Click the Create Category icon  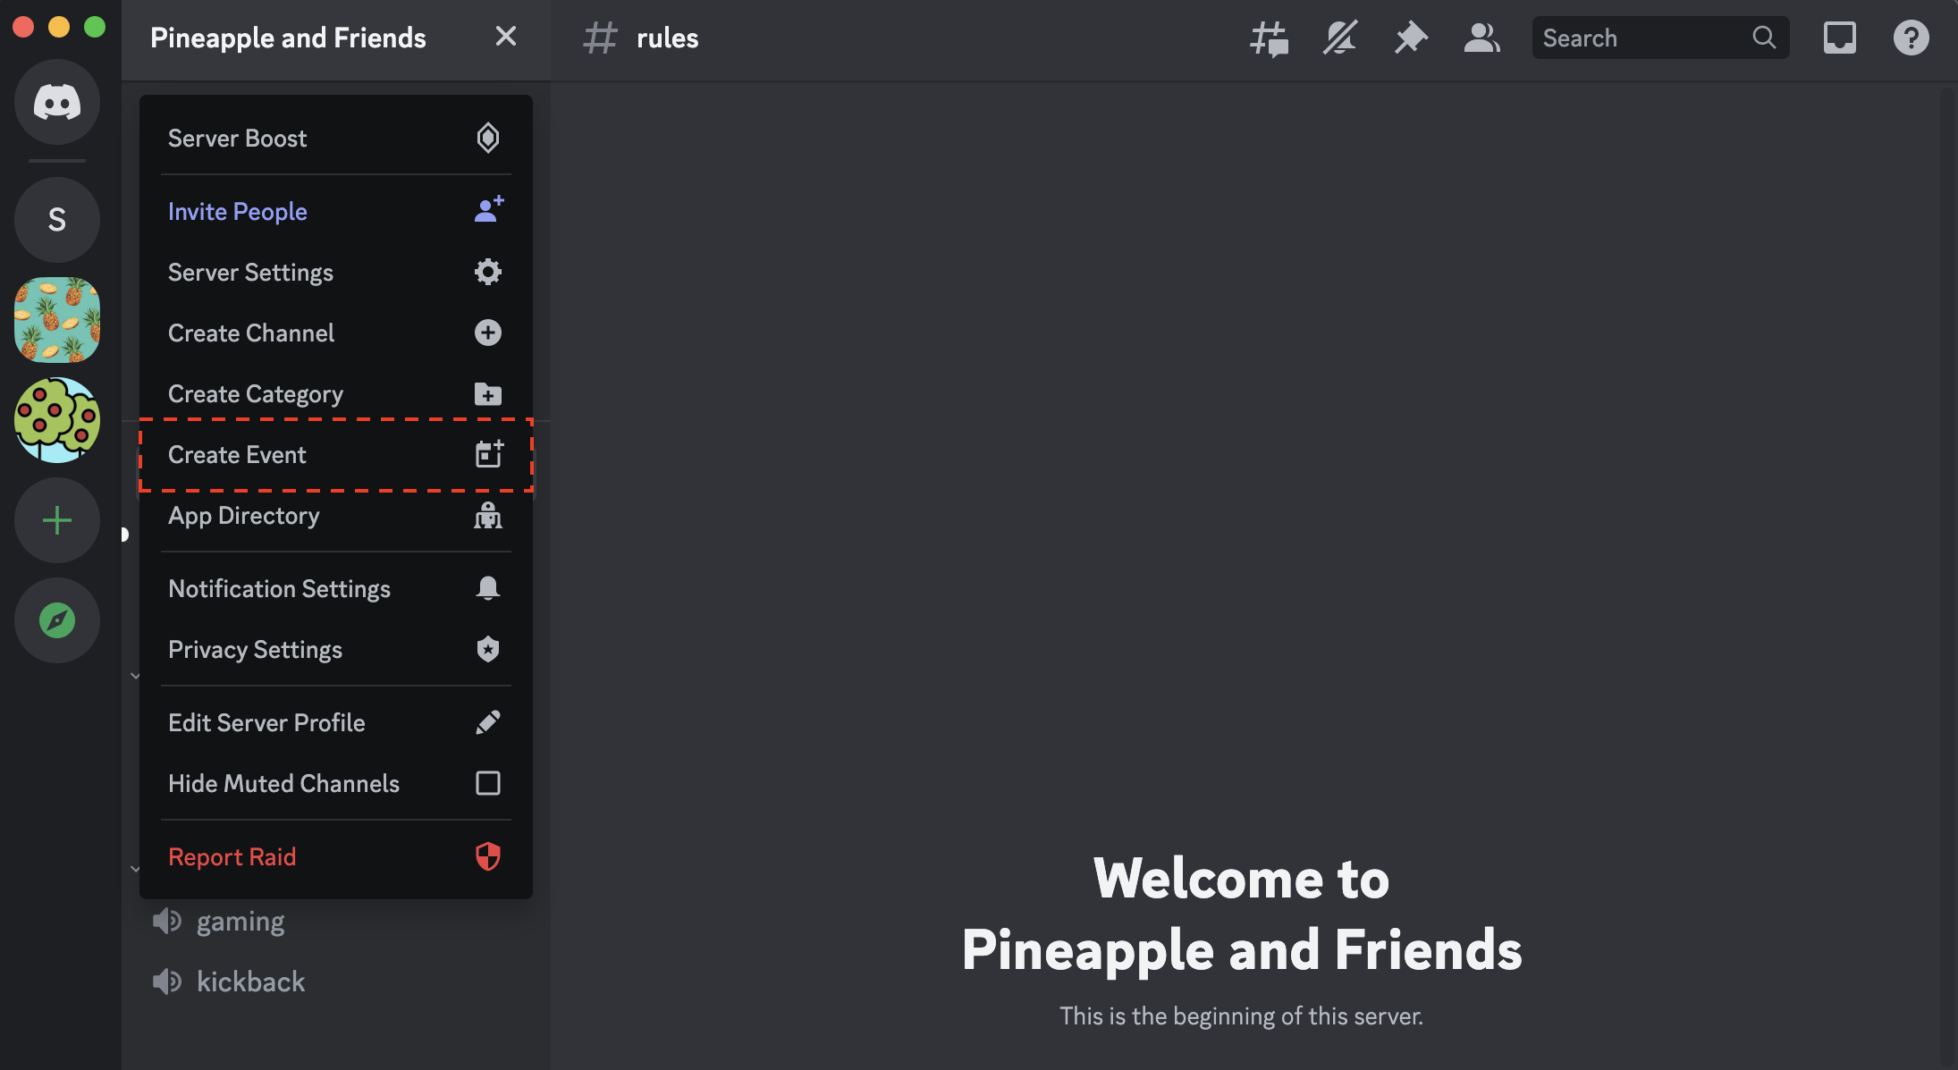pyautogui.click(x=487, y=394)
